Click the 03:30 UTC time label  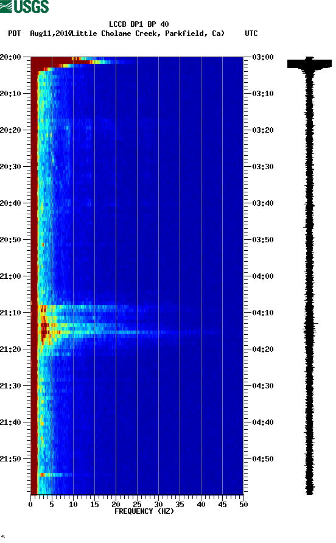(263, 167)
